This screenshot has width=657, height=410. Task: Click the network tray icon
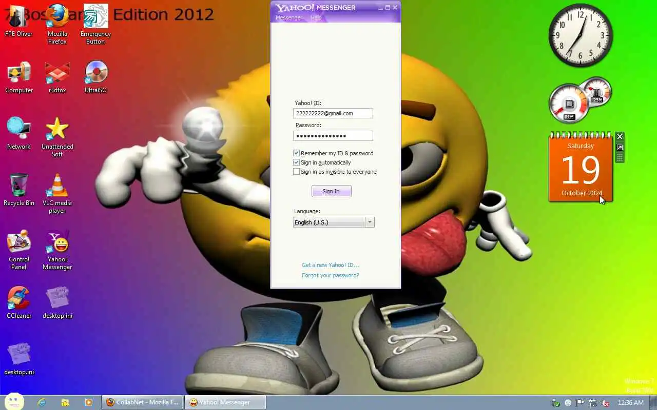pos(593,403)
